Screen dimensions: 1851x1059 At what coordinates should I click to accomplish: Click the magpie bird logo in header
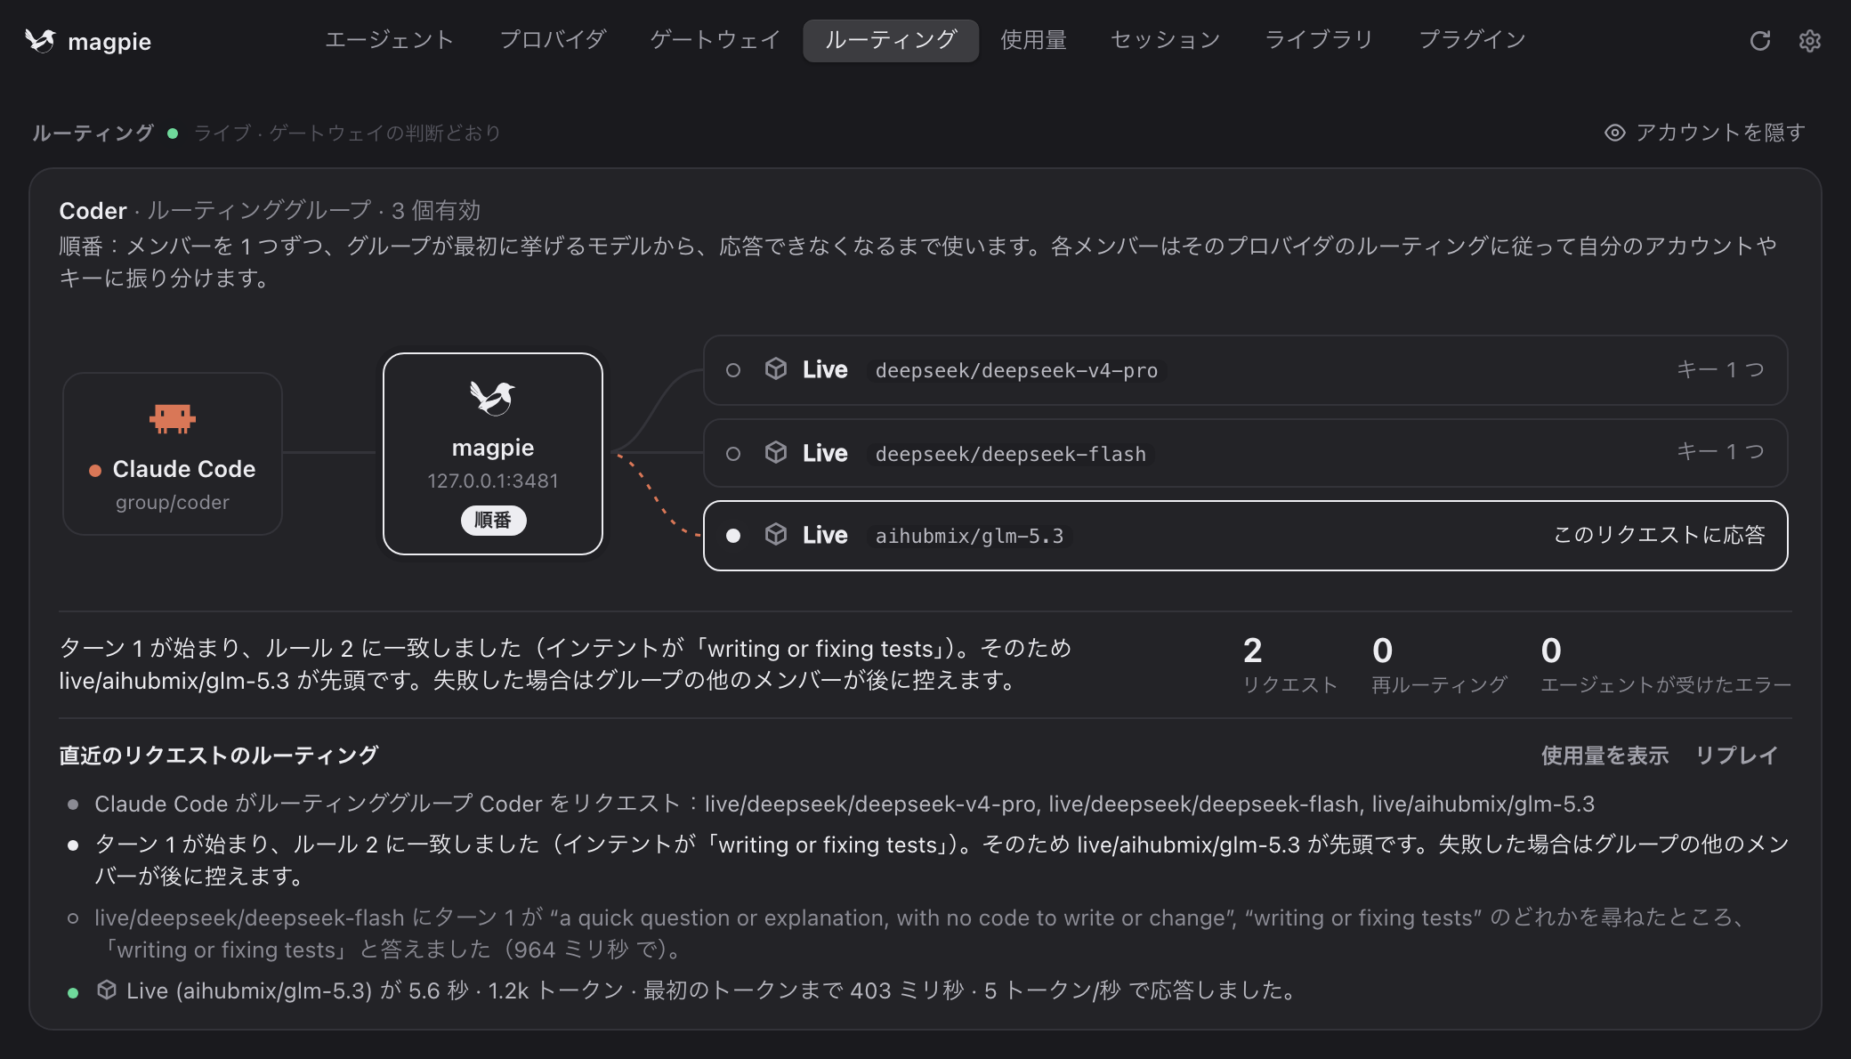point(40,41)
